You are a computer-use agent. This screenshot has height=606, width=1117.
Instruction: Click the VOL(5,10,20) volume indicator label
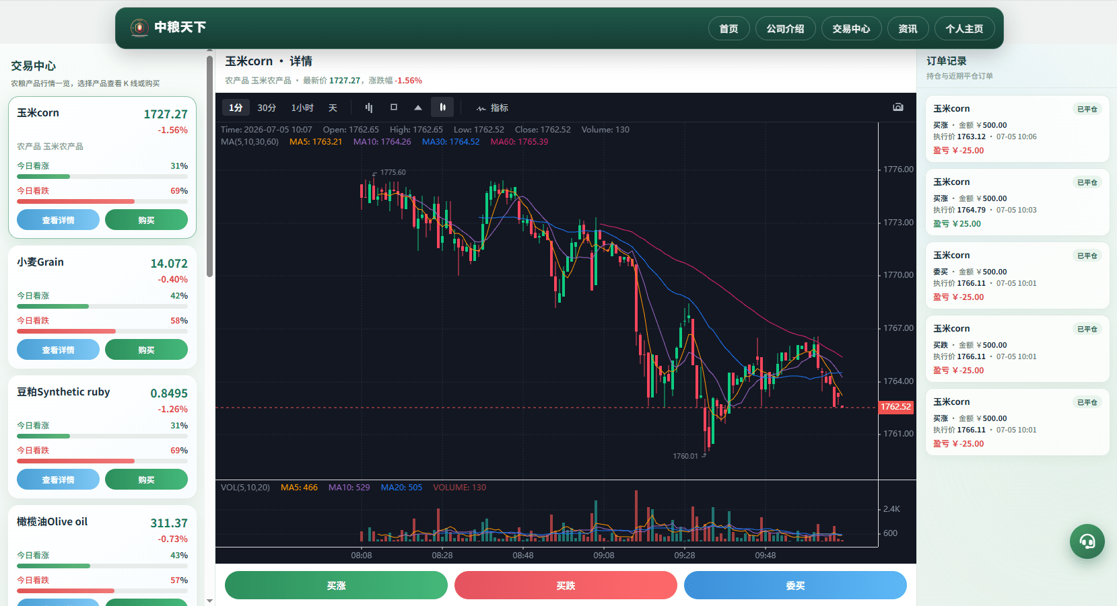pyautogui.click(x=245, y=488)
